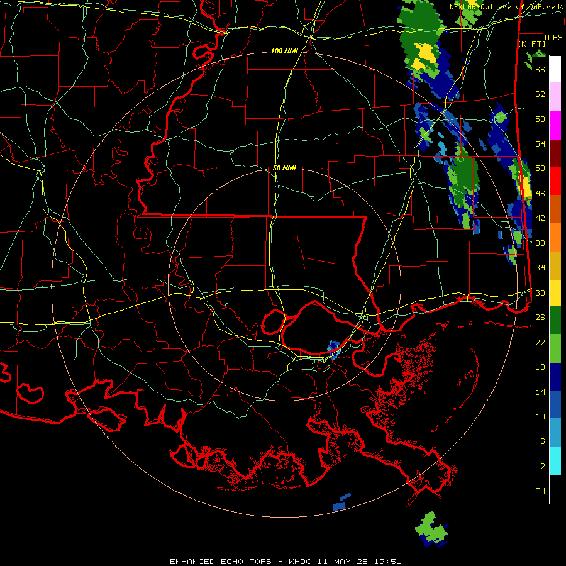The width and height of the screenshot is (566, 566).
Task: Click the 34 label on the scale
Action: click(x=540, y=267)
